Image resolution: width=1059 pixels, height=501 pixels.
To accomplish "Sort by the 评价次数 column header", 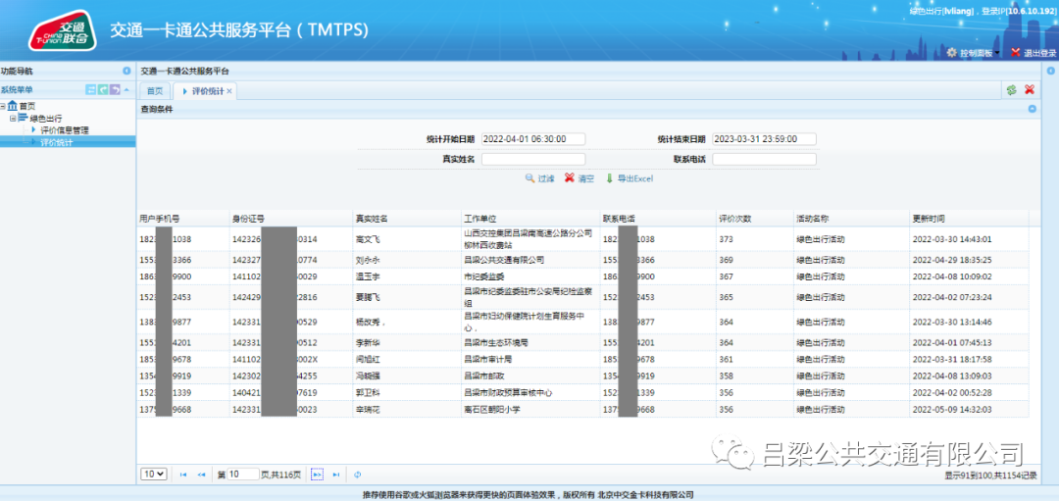I will click(x=755, y=219).
